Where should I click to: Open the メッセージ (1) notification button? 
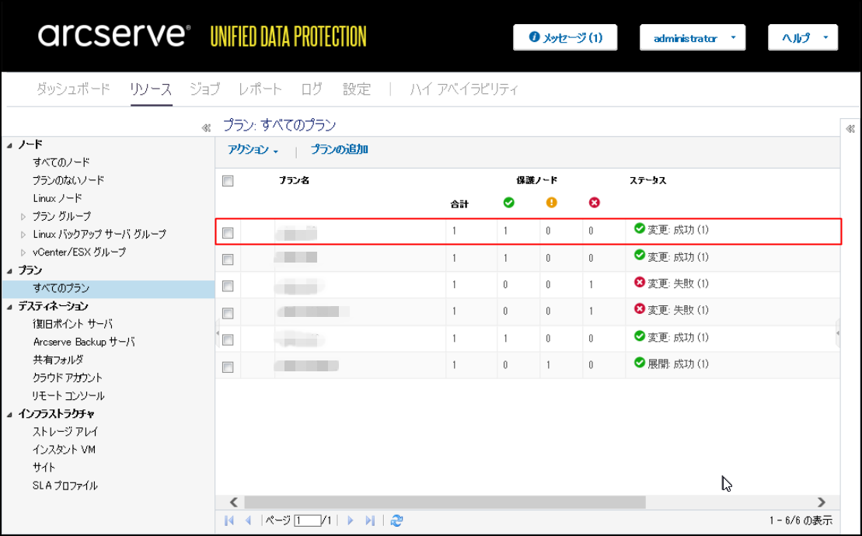pos(565,37)
